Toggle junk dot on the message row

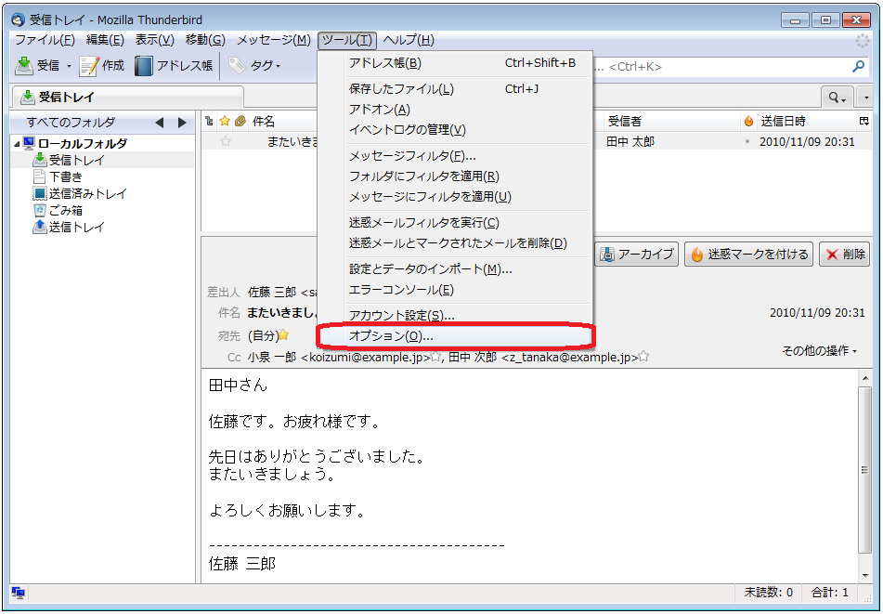point(747,141)
